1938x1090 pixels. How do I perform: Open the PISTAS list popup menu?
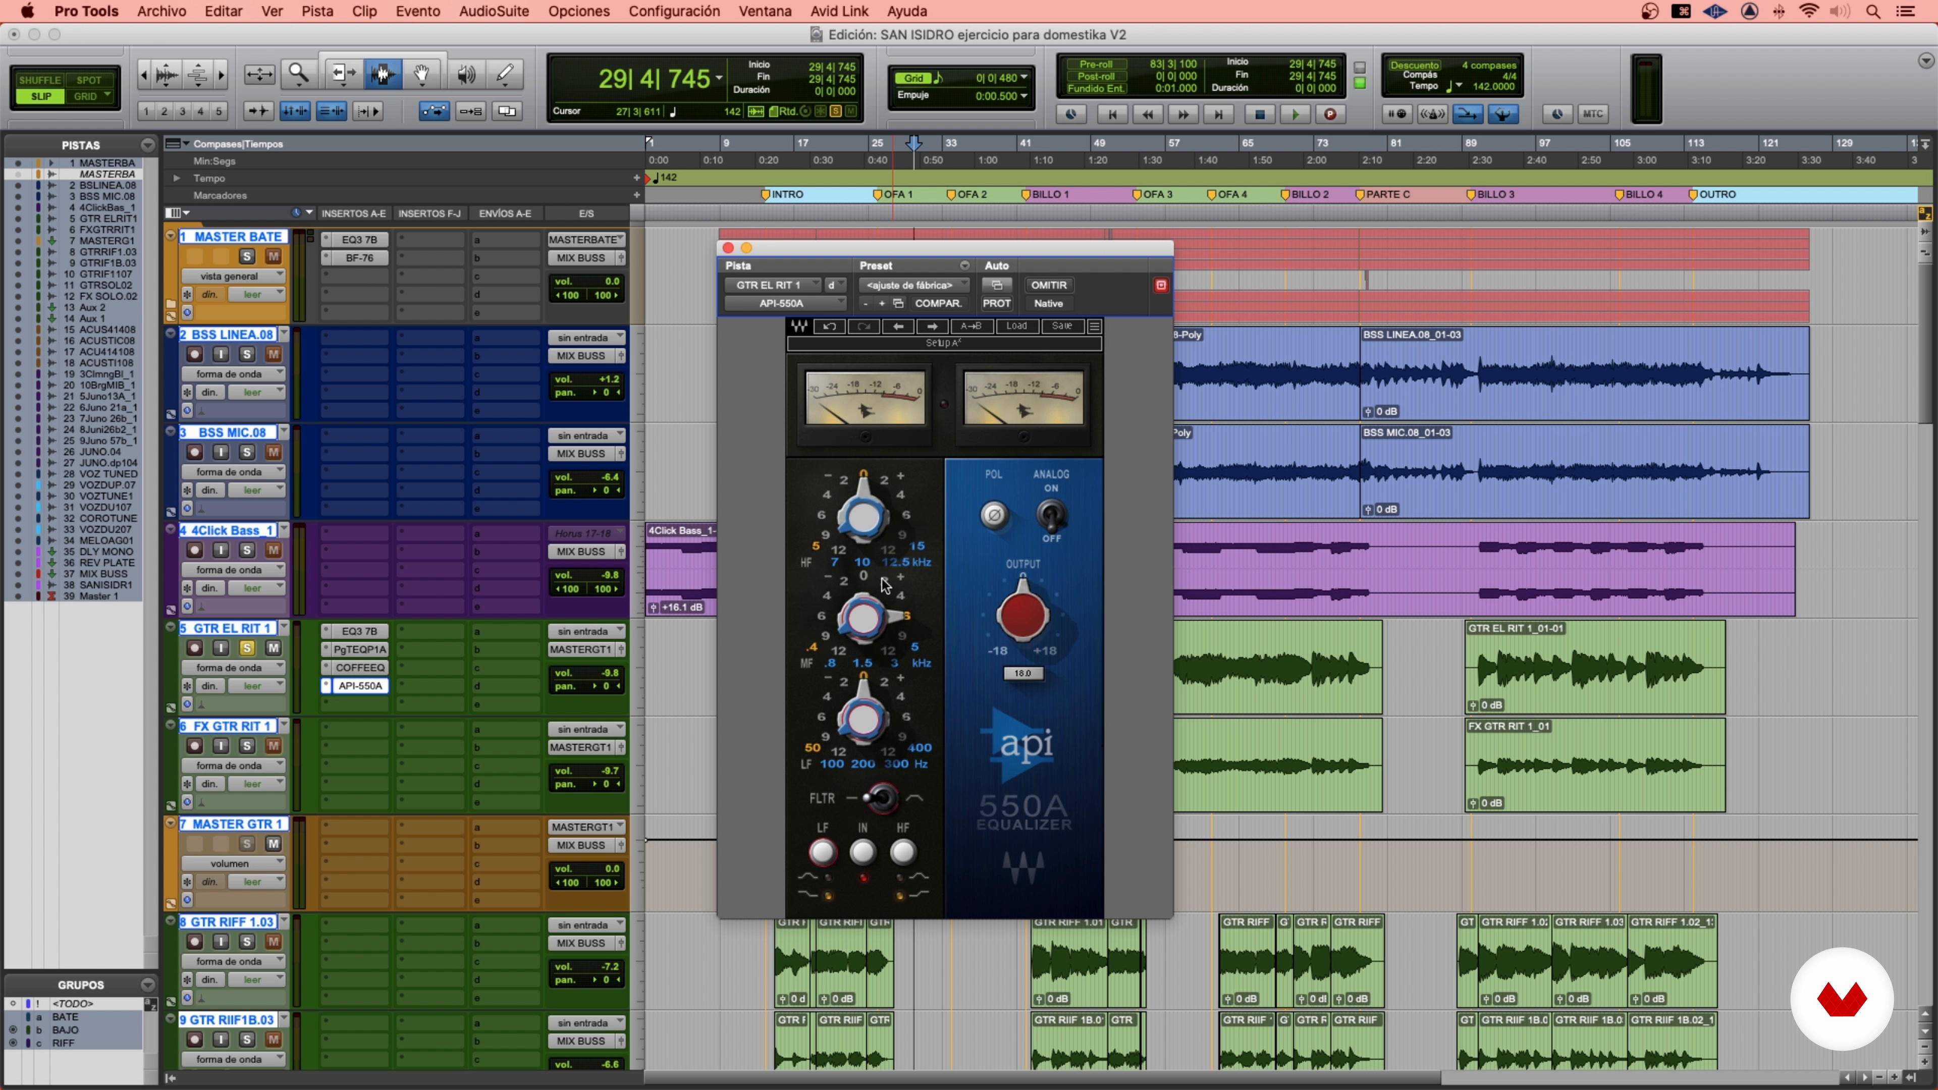point(147,145)
